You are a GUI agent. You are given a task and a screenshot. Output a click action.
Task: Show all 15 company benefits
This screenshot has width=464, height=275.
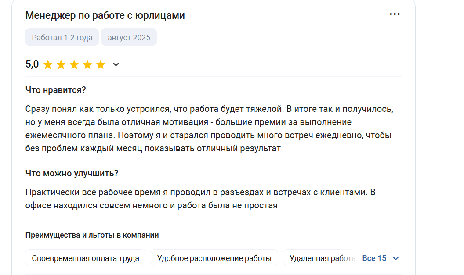(374, 258)
